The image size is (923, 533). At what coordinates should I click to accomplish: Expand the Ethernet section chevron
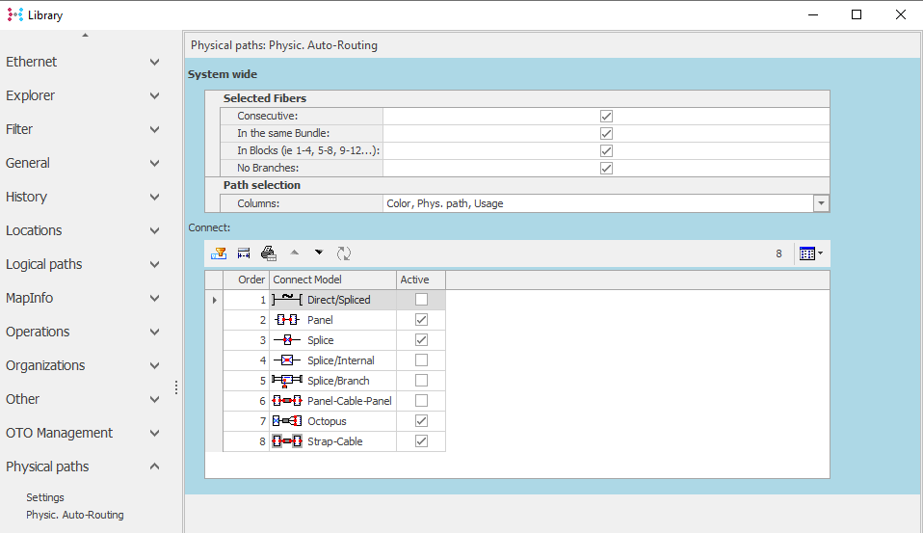click(154, 62)
